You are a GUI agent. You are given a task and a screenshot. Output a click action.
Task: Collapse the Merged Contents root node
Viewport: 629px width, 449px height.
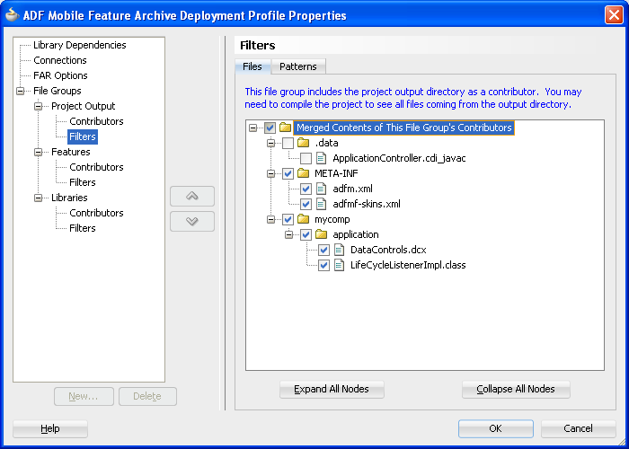(252, 128)
